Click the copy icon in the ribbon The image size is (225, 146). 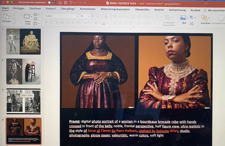(x=14, y=19)
